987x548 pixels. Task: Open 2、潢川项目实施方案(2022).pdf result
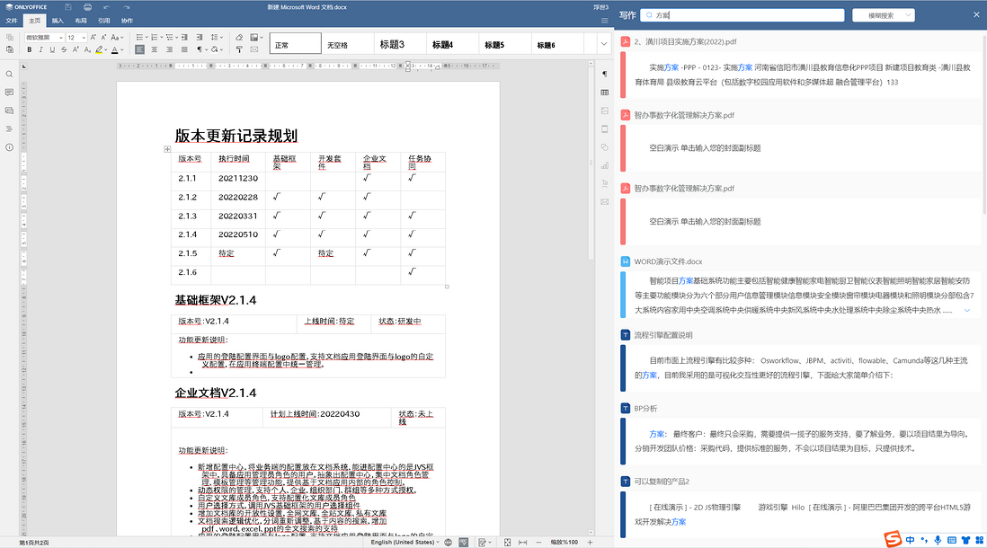tap(685, 42)
